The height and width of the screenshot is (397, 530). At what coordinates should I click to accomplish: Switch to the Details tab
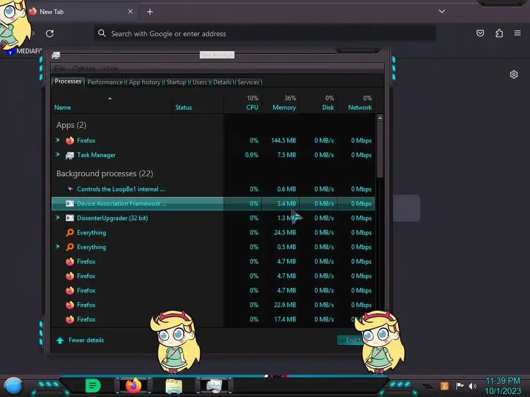(x=223, y=82)
